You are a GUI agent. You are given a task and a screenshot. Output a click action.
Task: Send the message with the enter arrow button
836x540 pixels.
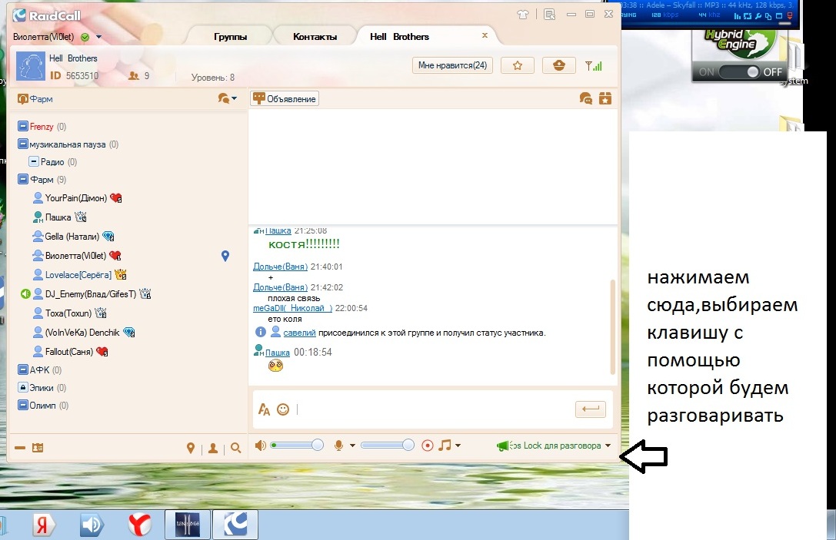pyautogui.click(x=590, y=409)
